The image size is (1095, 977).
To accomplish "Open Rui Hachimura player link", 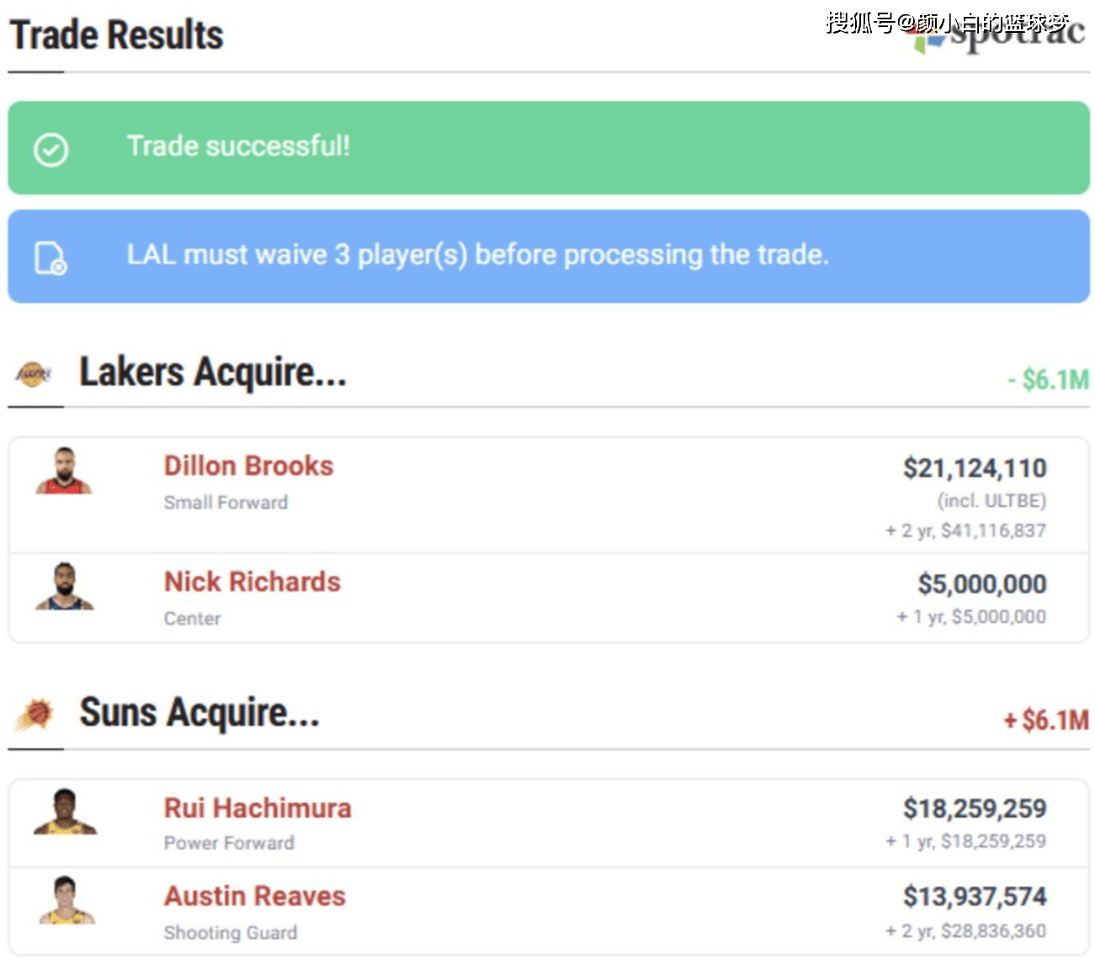I will (257, 808).
